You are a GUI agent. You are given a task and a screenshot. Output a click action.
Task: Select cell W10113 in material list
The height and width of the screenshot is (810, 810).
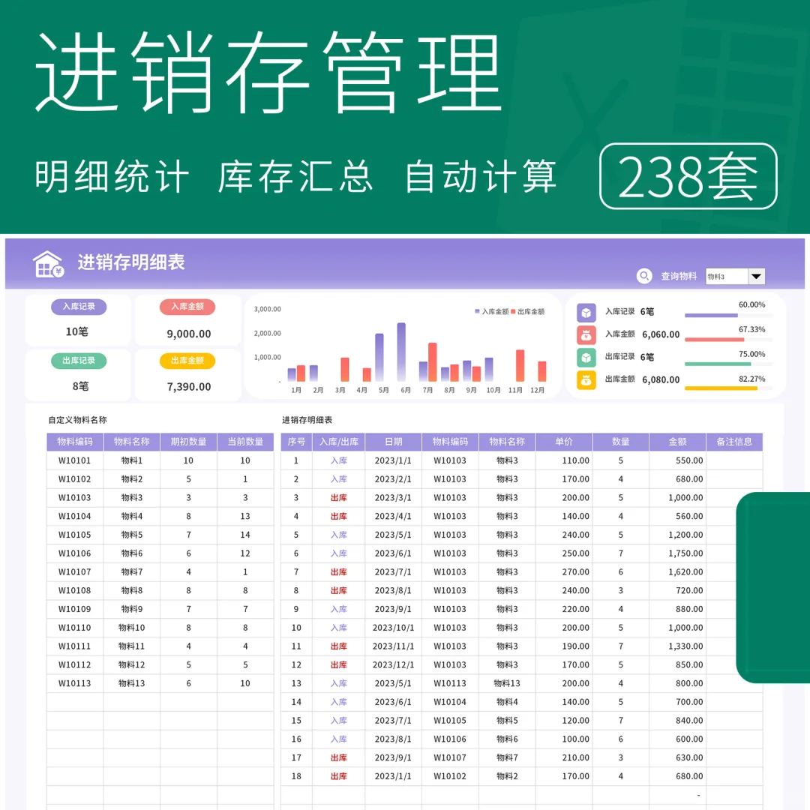tap(75, 683)
